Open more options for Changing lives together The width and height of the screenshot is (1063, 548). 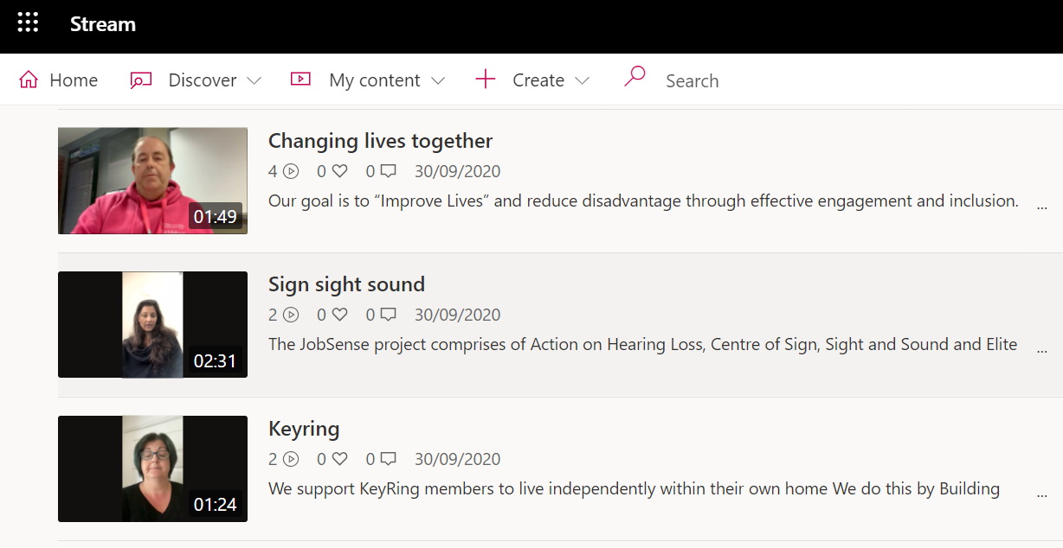coord(1041,207)
